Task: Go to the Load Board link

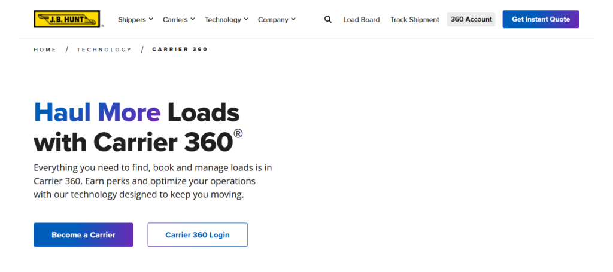Action: pyautogui.click(x=361, y=20)
